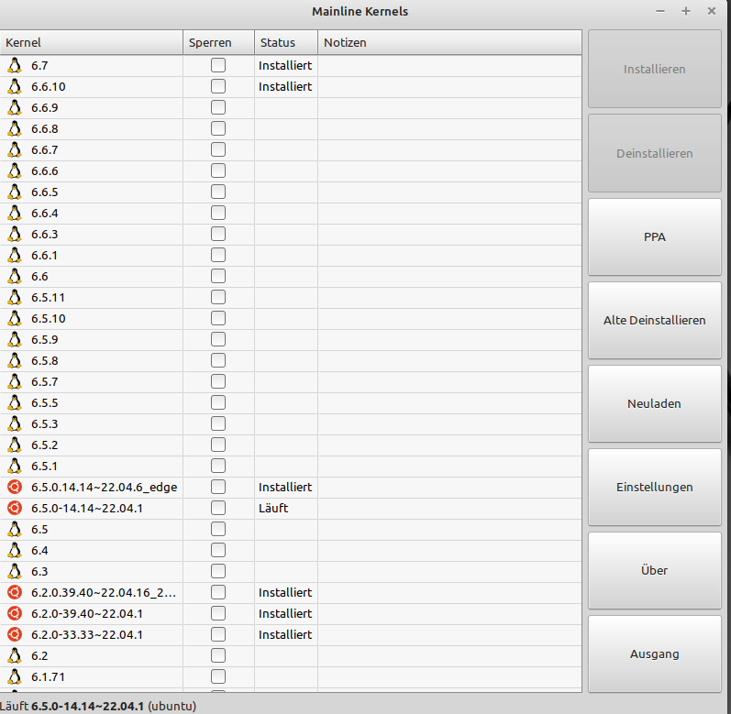Image resolution: width=731 pixels, height=714 pixels.
Task: Lock kernel 6.6.10 via its checkbox
Action: (218, 86)
